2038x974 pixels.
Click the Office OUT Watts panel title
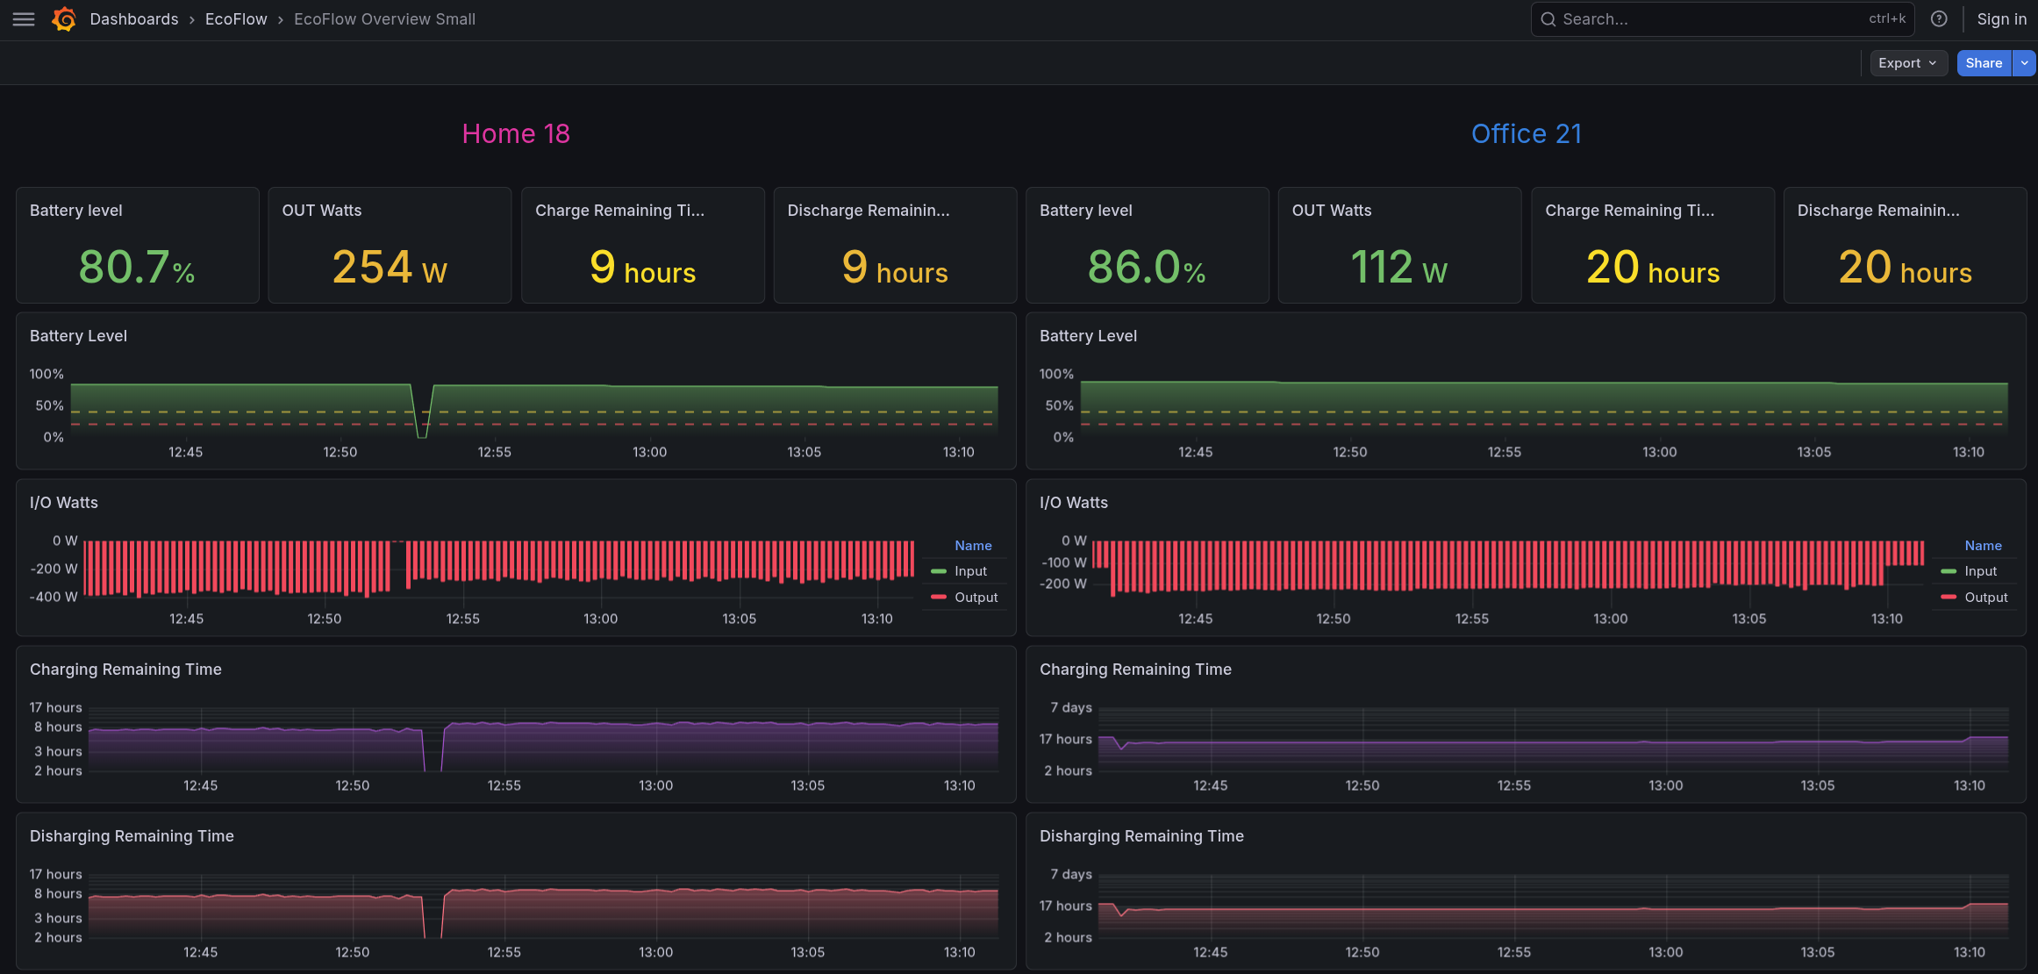click(1331, 211)
